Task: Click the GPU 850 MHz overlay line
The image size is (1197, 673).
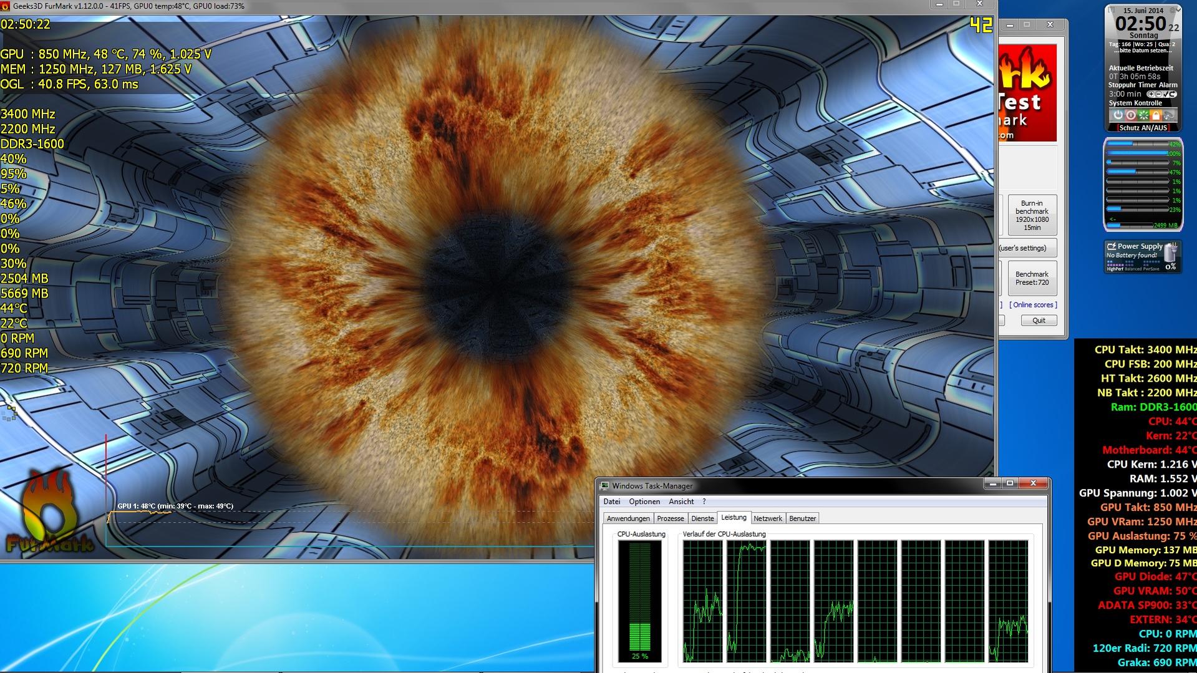Action: (106, 54)
